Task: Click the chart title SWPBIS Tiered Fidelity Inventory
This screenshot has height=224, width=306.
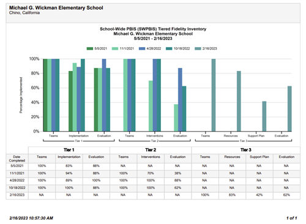Action: pos(153,29)
